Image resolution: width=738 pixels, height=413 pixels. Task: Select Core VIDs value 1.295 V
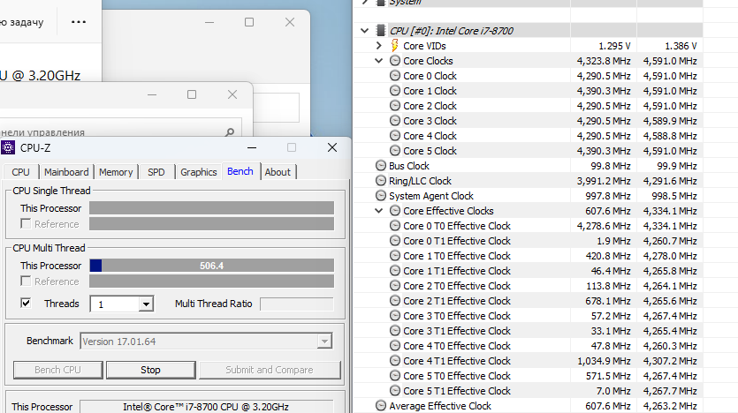click(614, 46)
